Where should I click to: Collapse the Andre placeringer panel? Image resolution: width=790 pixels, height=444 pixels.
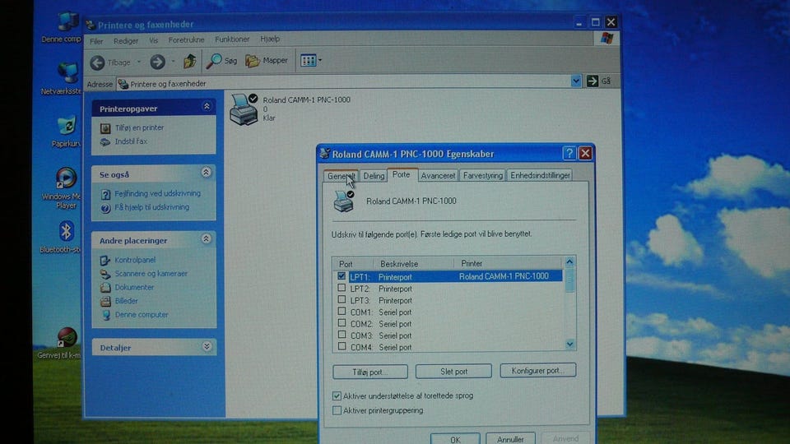[x=206, y=238]
